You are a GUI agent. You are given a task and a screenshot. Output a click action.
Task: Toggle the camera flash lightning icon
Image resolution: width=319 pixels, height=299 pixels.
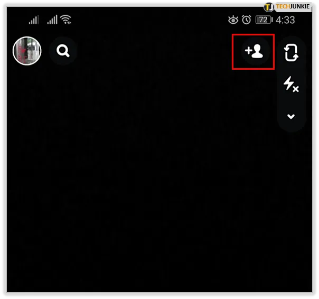point(291,84)
